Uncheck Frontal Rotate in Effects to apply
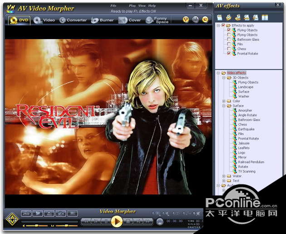This screenshot has width=286, height=234. coord(229,53)
